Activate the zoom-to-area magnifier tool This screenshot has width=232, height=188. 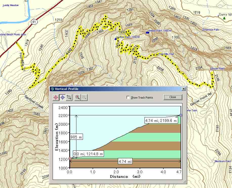pos(69,97)
